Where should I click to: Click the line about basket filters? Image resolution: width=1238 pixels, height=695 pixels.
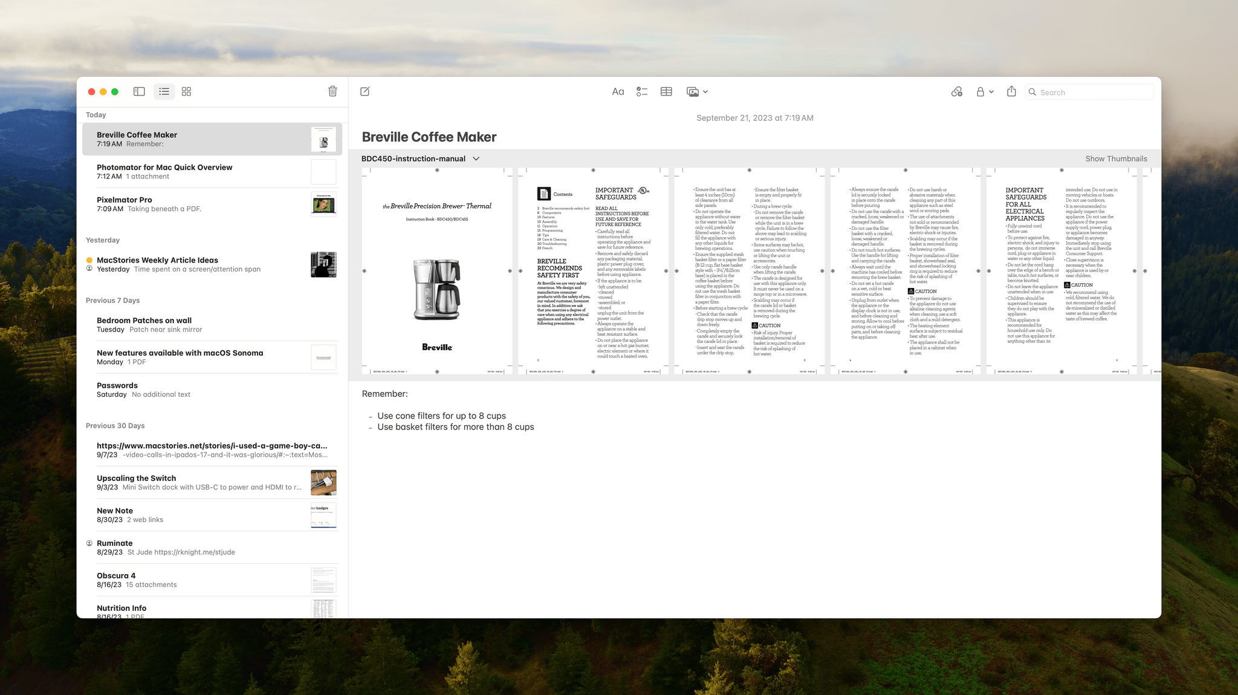coord(455,426)
